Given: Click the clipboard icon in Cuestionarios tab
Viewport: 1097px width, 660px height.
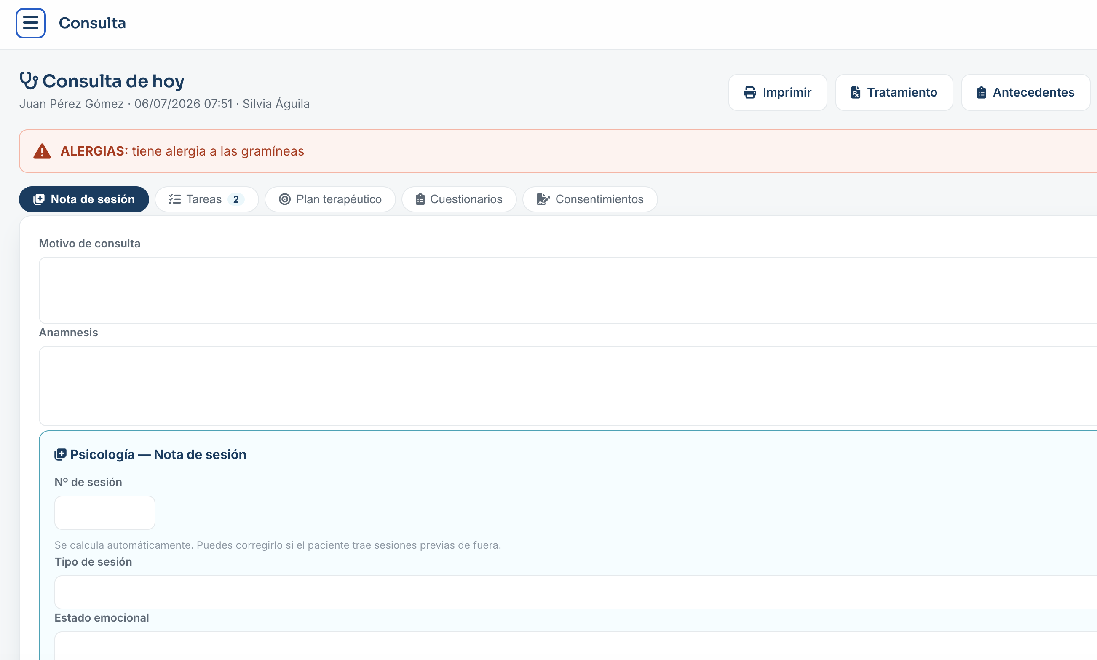Looking at the screenshot, I should click(420, 199).
